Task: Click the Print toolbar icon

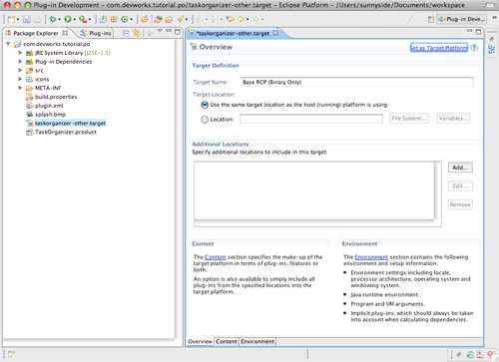Action: 38,19
